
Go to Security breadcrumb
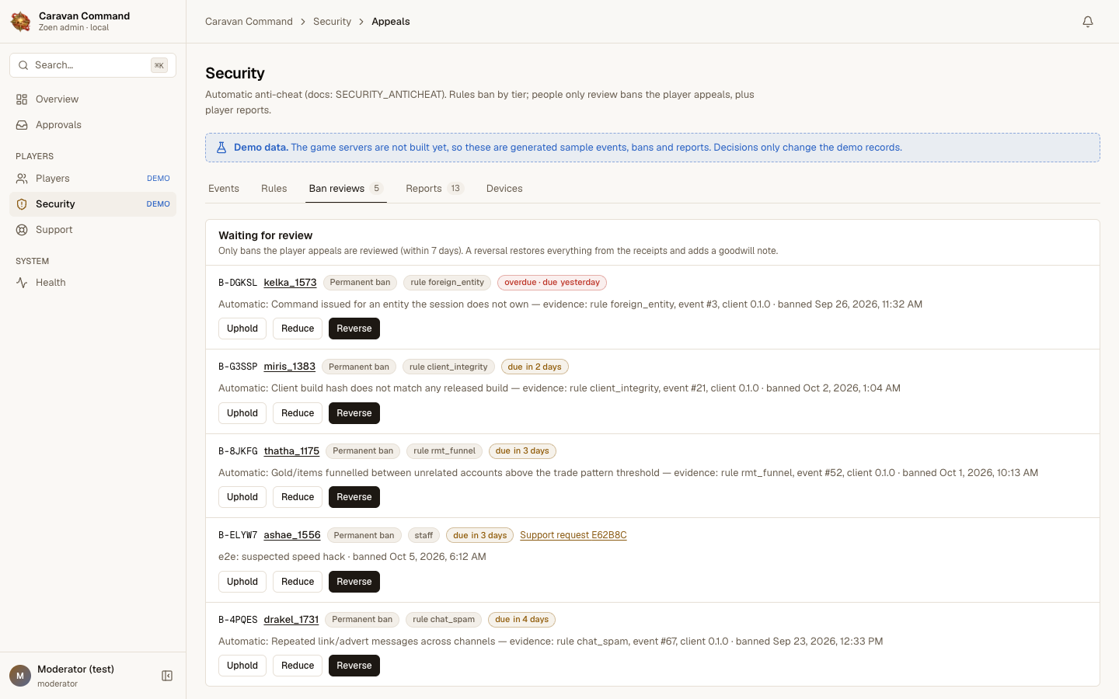click(x=332, y=22)
